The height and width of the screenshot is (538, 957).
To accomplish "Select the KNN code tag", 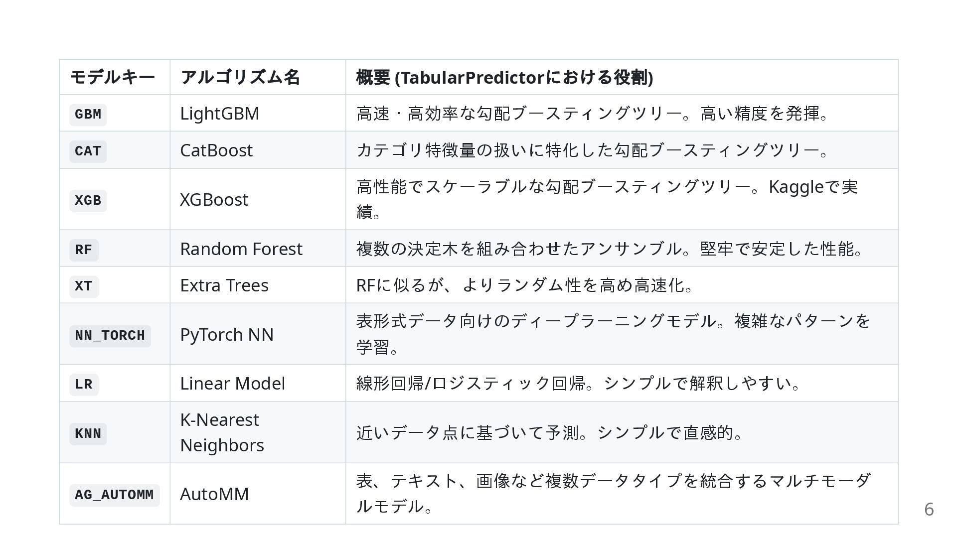I will 88,433.
